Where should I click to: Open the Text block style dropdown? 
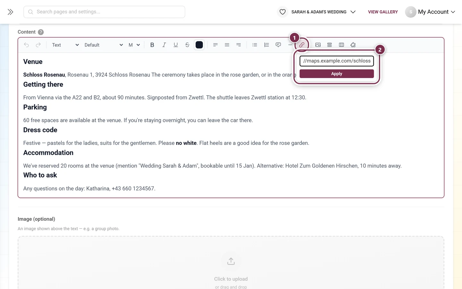[x=65, y=45]
